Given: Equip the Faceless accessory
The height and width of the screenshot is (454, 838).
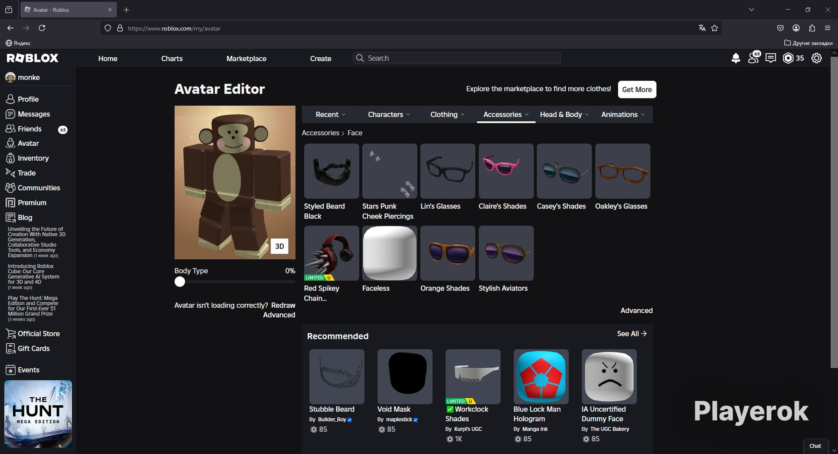Looking at the screenshot, I should point(389,253).
